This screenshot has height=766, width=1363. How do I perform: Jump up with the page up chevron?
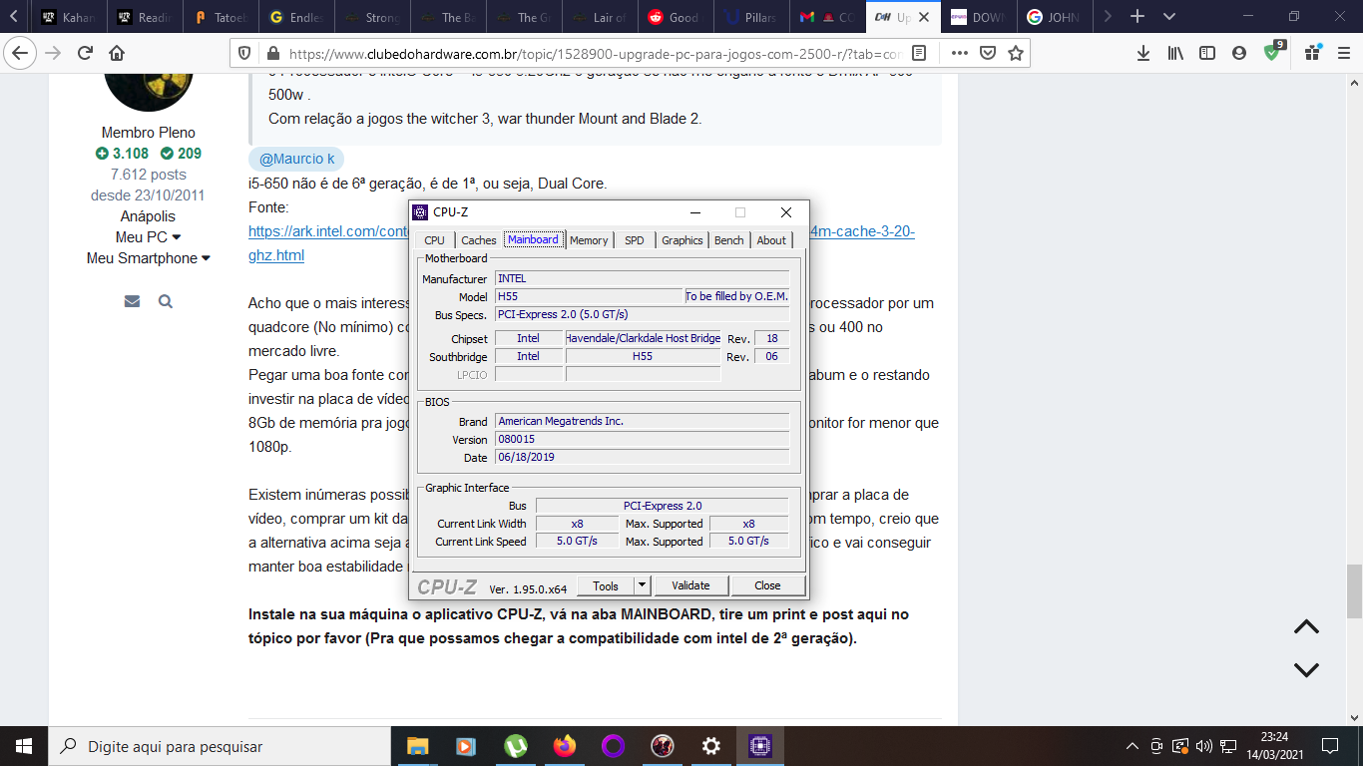(x=1306, y=627)
